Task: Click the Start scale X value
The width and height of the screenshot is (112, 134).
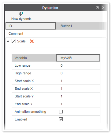Action: coord(78,81)
